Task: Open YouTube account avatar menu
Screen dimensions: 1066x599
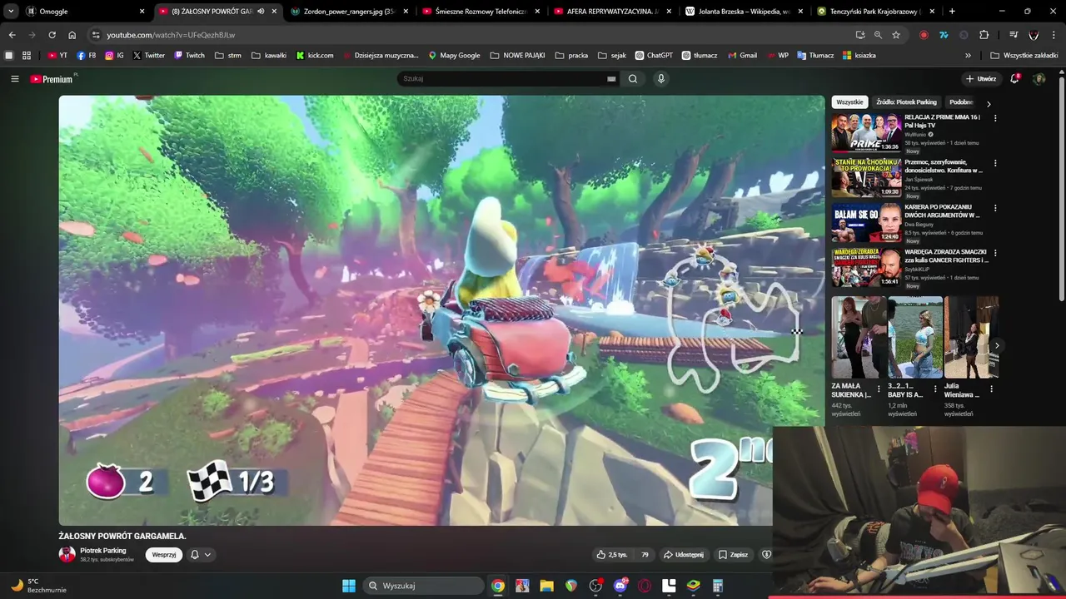Action: pyautogui.click(x=1039, y=79)
